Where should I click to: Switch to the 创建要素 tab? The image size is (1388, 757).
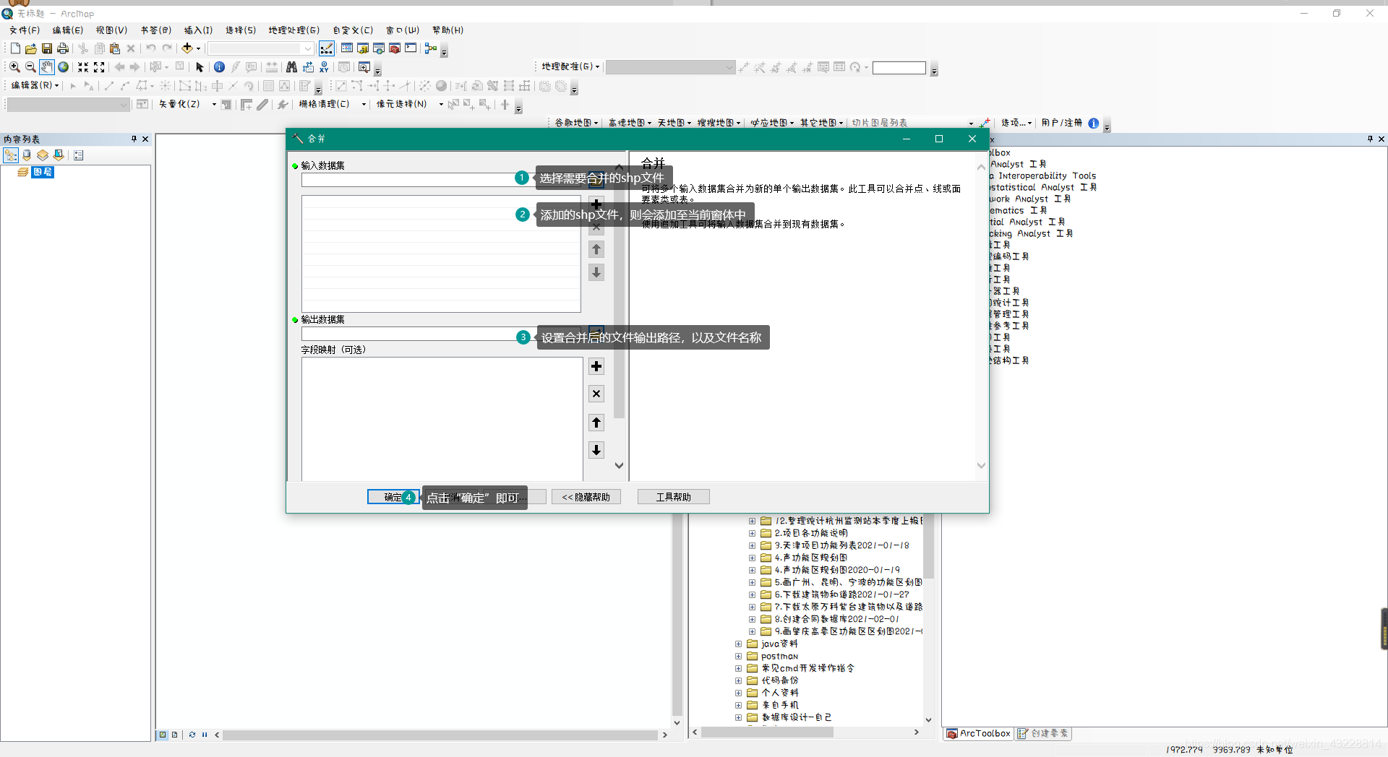(x=1042, y=733)
